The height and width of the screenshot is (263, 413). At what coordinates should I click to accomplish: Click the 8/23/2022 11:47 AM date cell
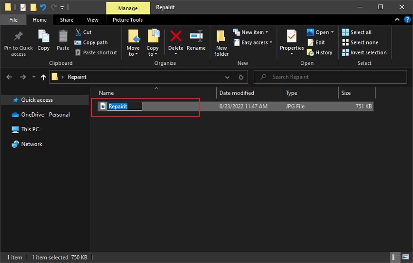click(243, 106)
